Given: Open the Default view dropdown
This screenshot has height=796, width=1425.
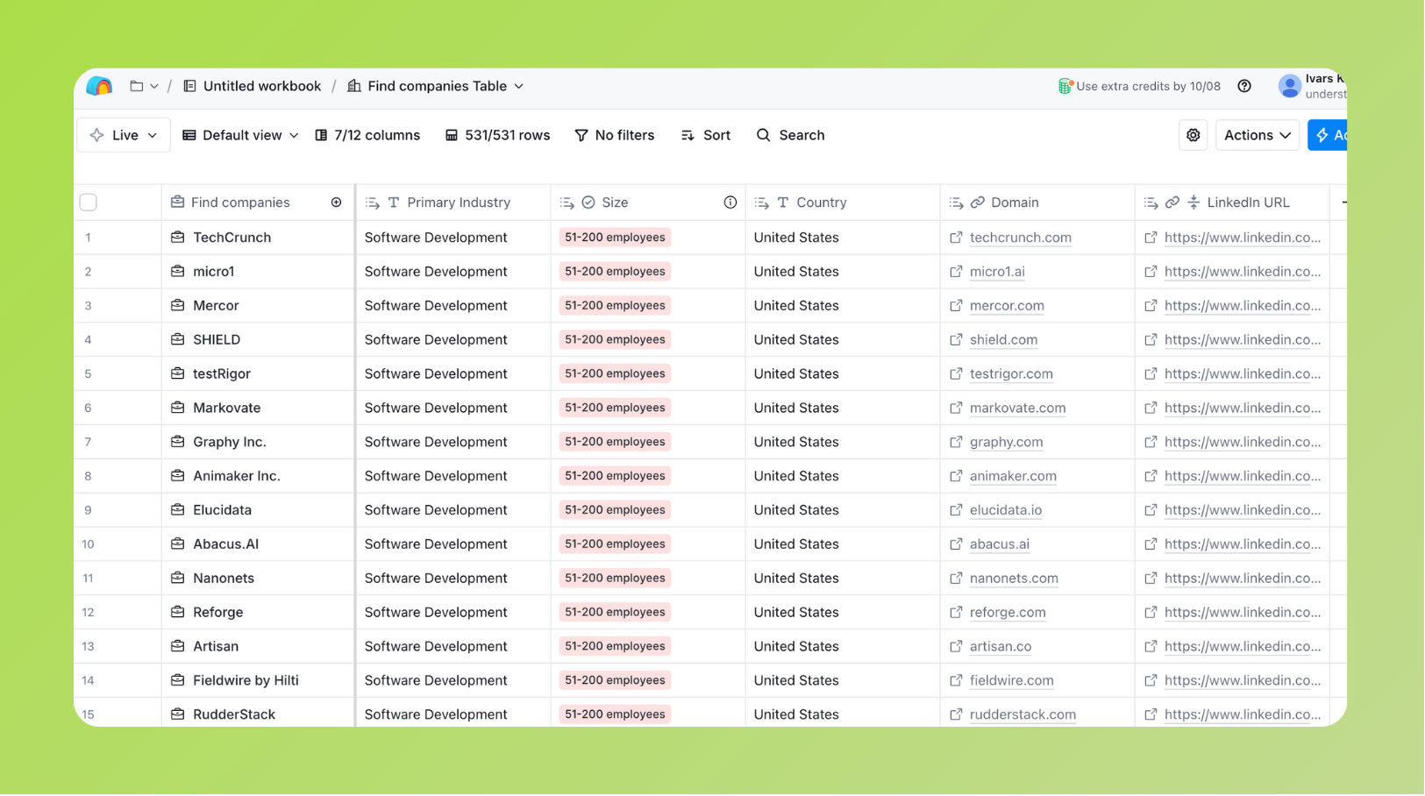Looking at the screenshot, I should tap(240, 135).
